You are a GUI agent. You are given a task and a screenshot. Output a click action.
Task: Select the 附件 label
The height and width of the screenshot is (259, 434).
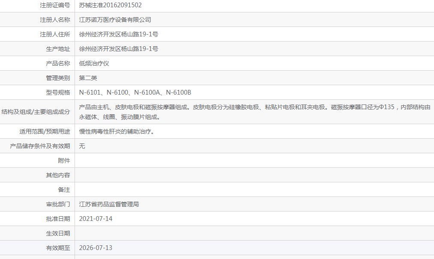[64, 161]
